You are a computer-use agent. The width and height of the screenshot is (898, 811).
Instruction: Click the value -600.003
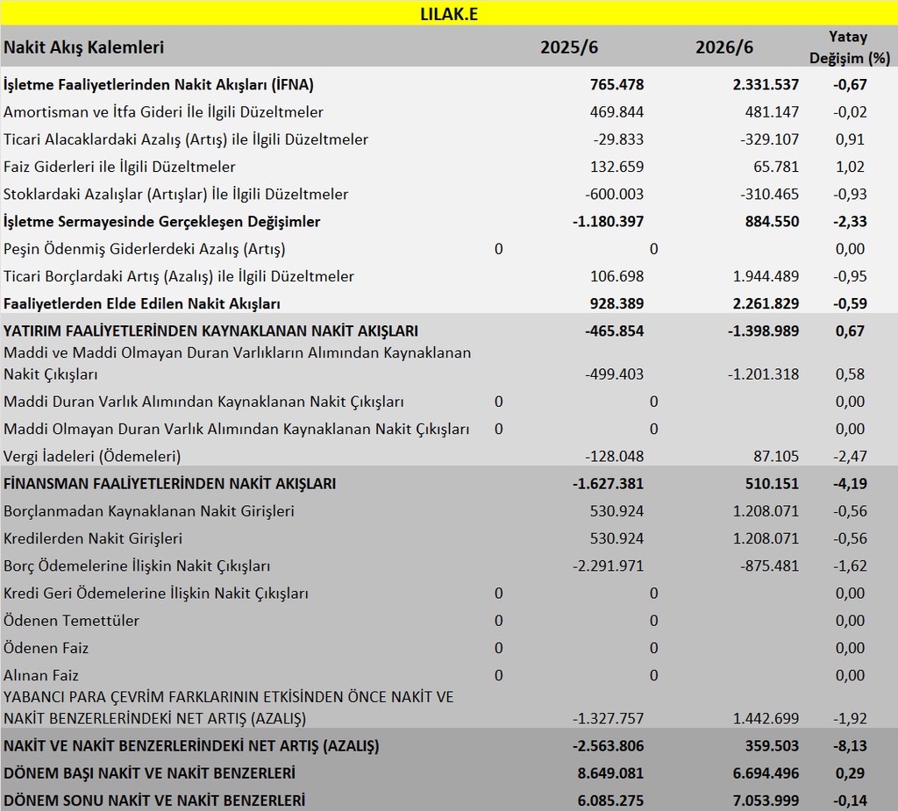614,194
